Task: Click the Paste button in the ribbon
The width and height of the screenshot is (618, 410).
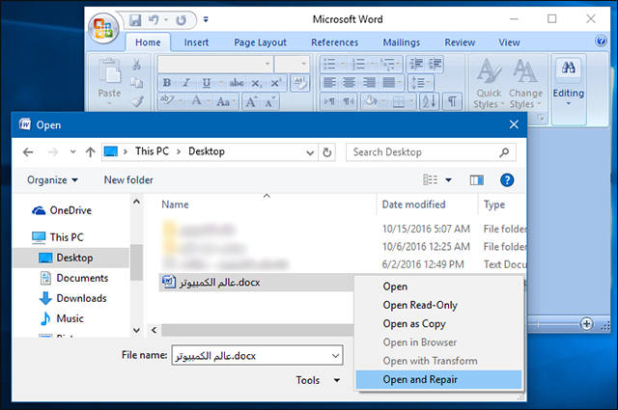Action: pyautogui.click(x=109, y=82)
